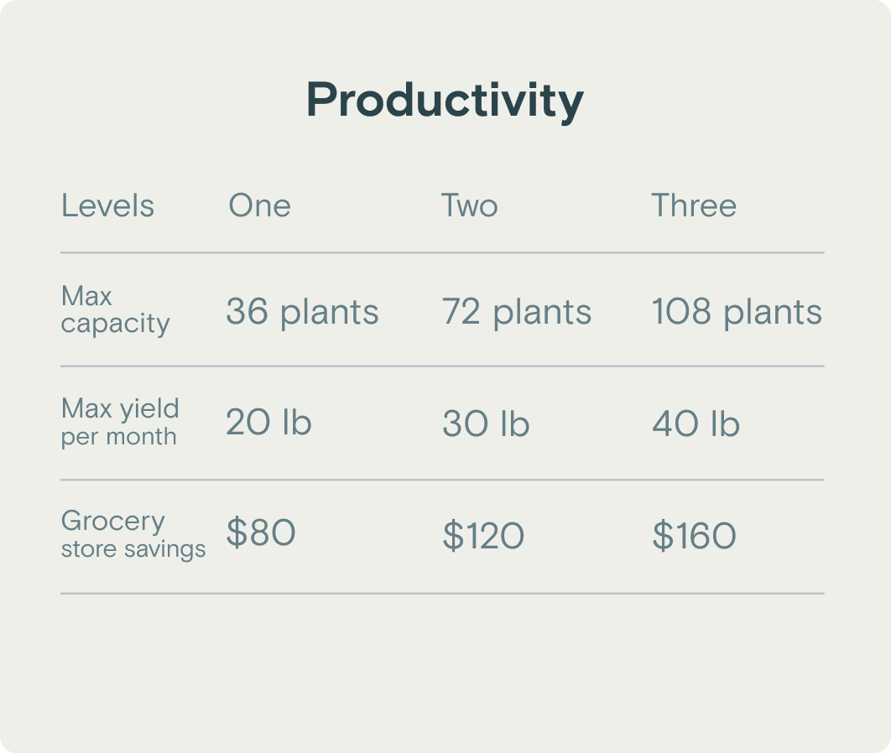891x753 pixels.
Task: Click the divider line under the Levels header row
Action: coord(442,252)
